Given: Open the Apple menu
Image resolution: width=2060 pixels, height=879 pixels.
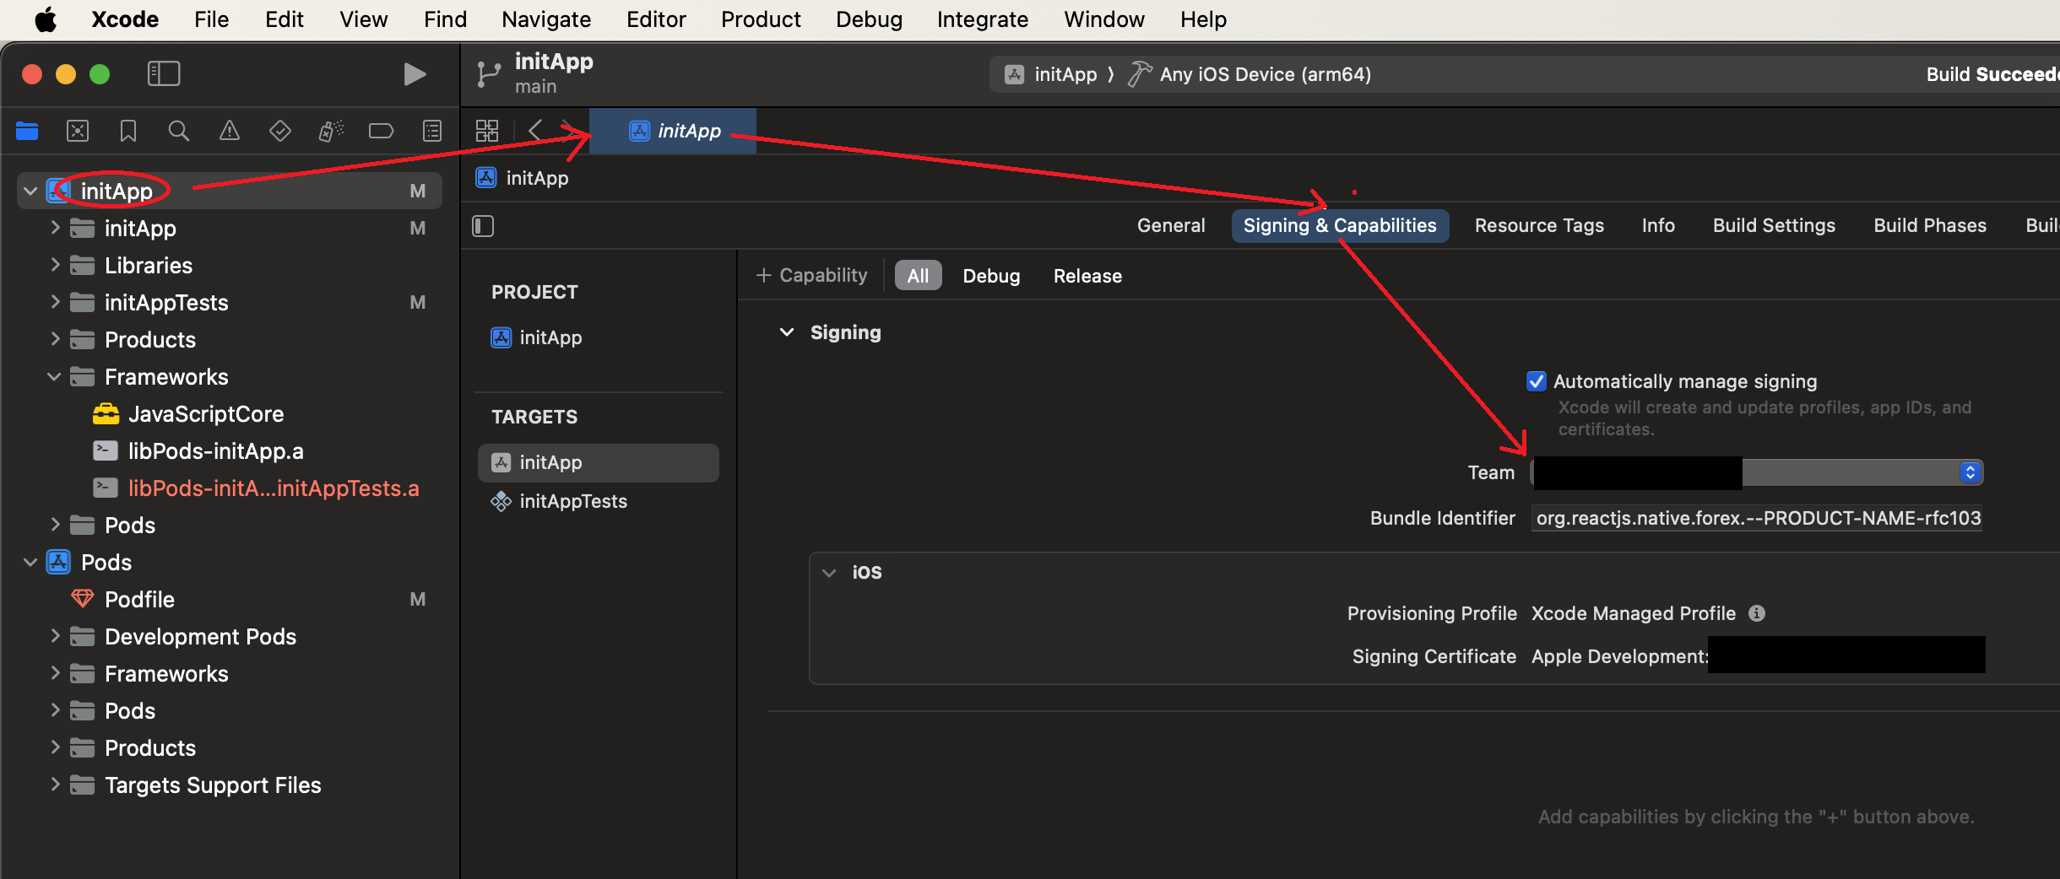Looking at the screenshot, I should point(46,19).
